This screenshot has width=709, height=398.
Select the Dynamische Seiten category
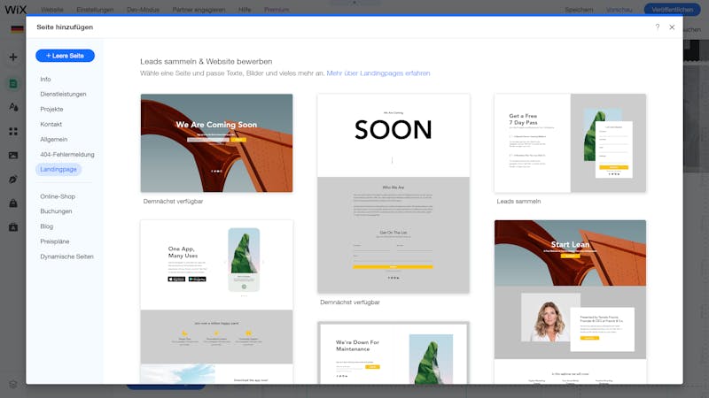click(67, 256)
